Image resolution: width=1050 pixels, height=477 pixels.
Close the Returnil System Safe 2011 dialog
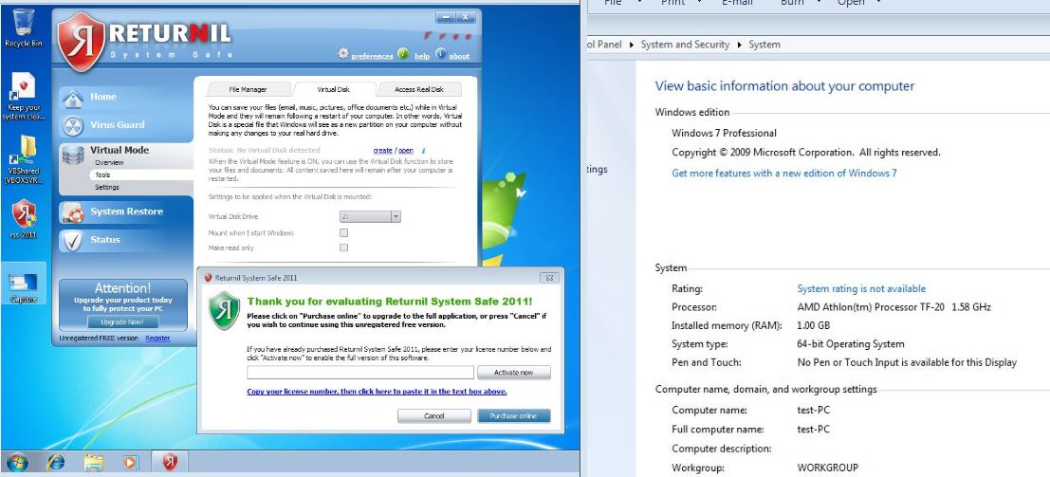click(x=549, y=277)
